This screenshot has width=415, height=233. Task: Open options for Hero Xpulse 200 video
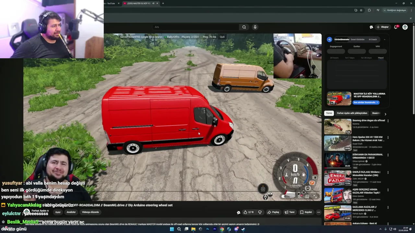(388, 138)
